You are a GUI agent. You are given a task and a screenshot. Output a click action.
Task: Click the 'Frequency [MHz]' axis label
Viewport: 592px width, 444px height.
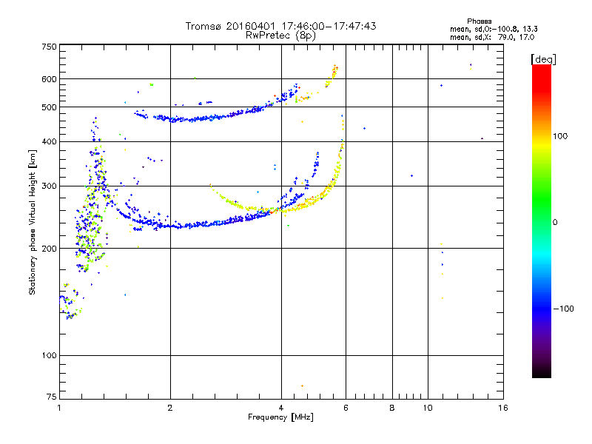click(x=280, y=417)
